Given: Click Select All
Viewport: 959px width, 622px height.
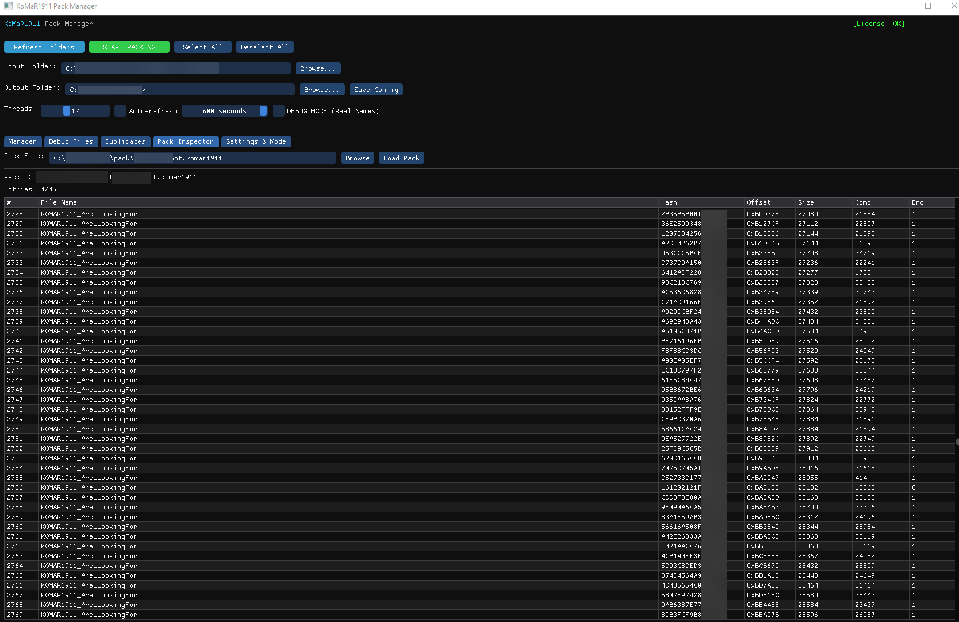Looking at the screenshot, I should tap(203, 47).
